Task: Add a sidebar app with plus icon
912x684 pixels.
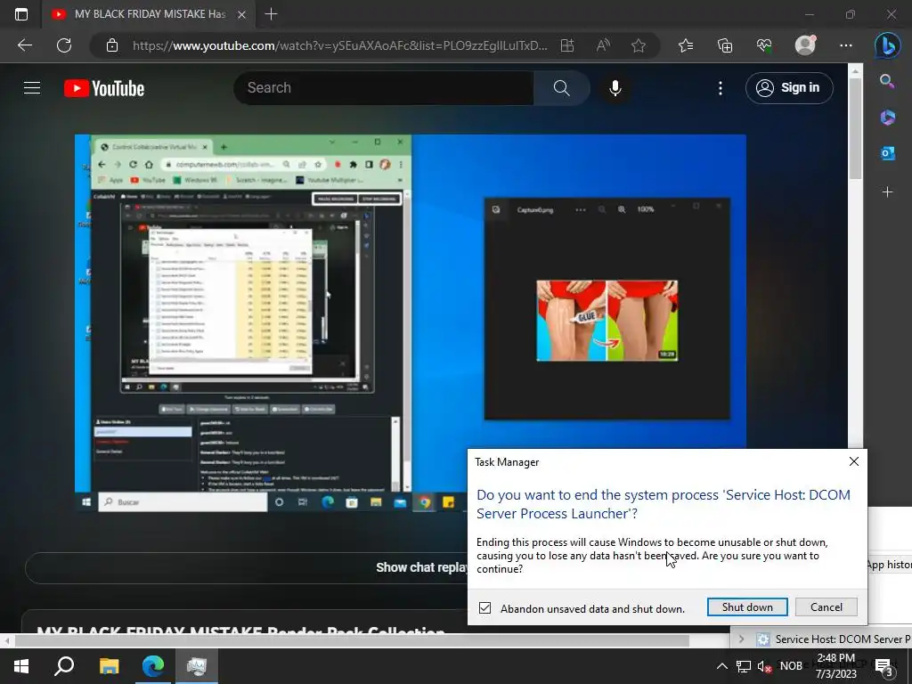Action: (x=887, y=191)
